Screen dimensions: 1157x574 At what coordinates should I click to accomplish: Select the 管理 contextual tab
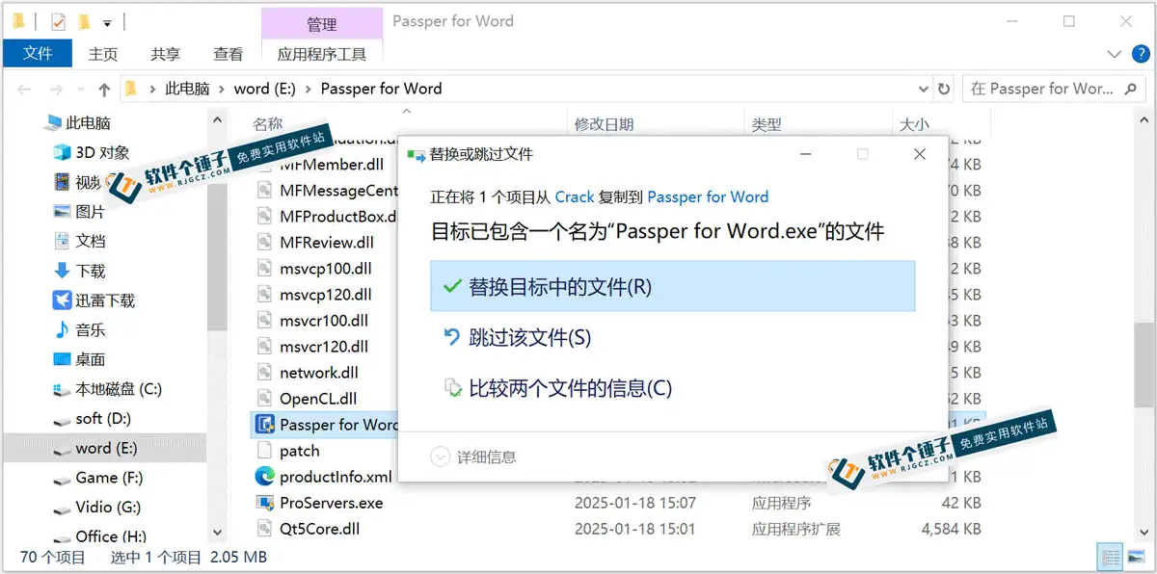pyautogui.click(x=322, y=24)
